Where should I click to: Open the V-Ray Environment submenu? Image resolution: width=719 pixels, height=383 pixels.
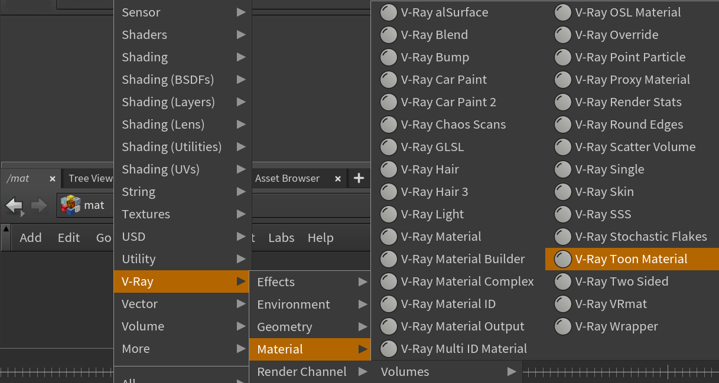click(310, 305)
